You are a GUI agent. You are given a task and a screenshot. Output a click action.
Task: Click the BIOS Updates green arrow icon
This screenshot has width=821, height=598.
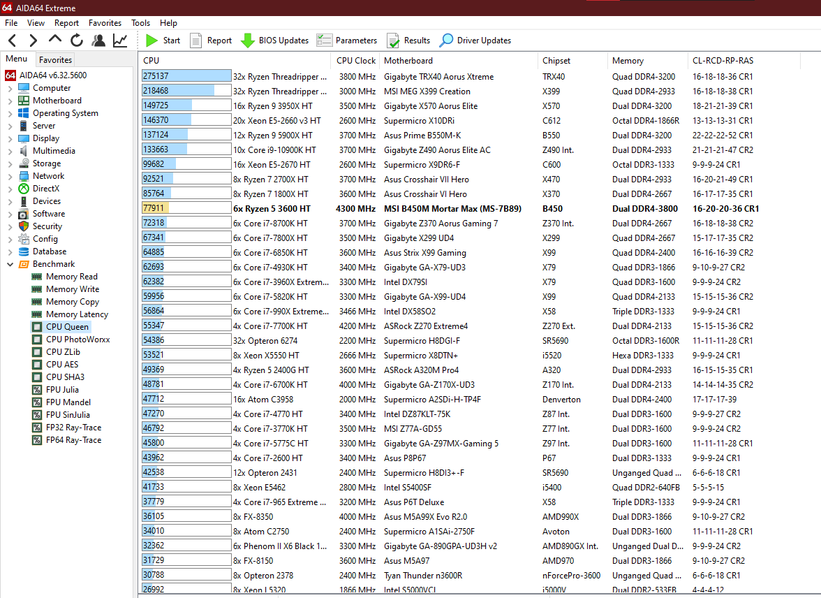point(248,41)
